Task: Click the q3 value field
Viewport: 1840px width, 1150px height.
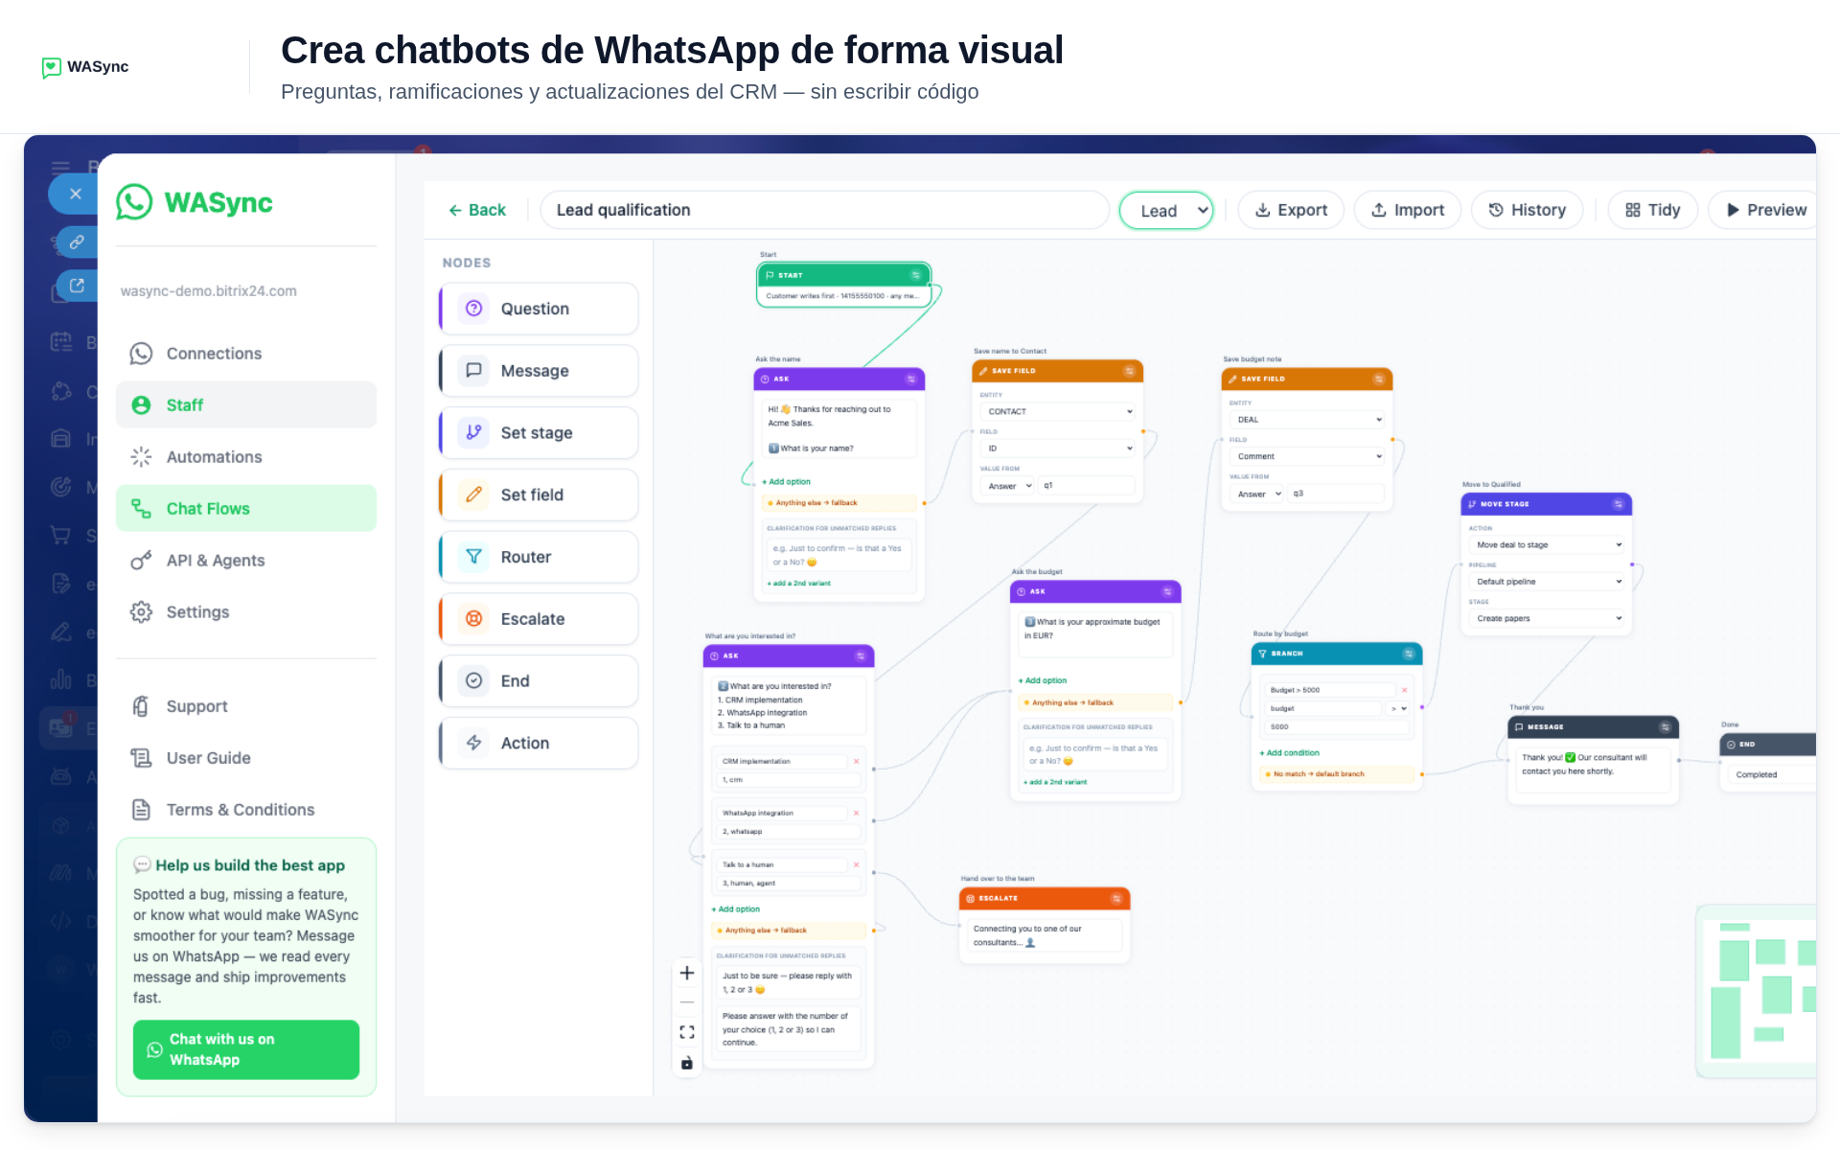Action: 1335,494
